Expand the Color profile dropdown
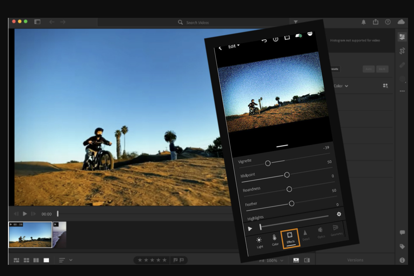Viewport: 414px width, 276px height. coord(341,86)
